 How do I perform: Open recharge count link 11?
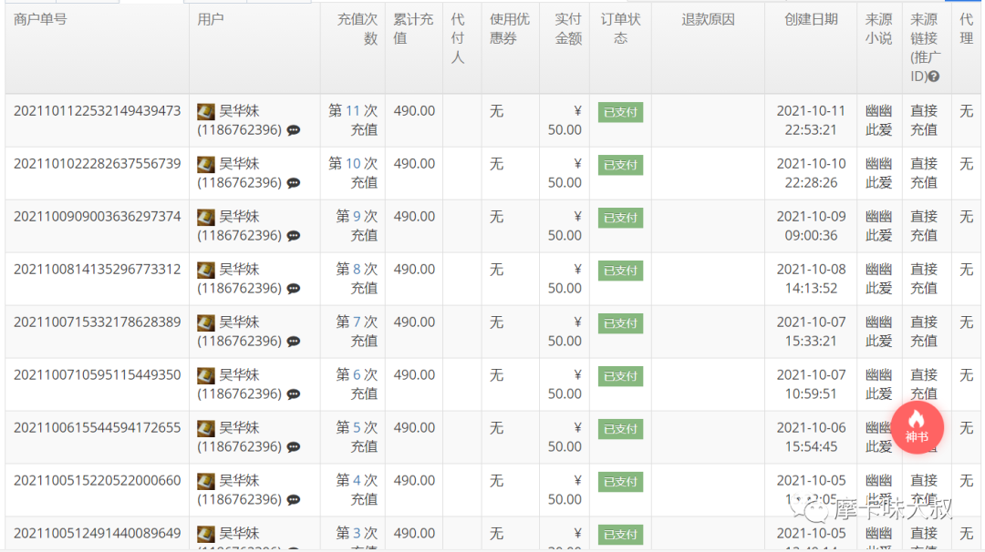click(353, 111)
